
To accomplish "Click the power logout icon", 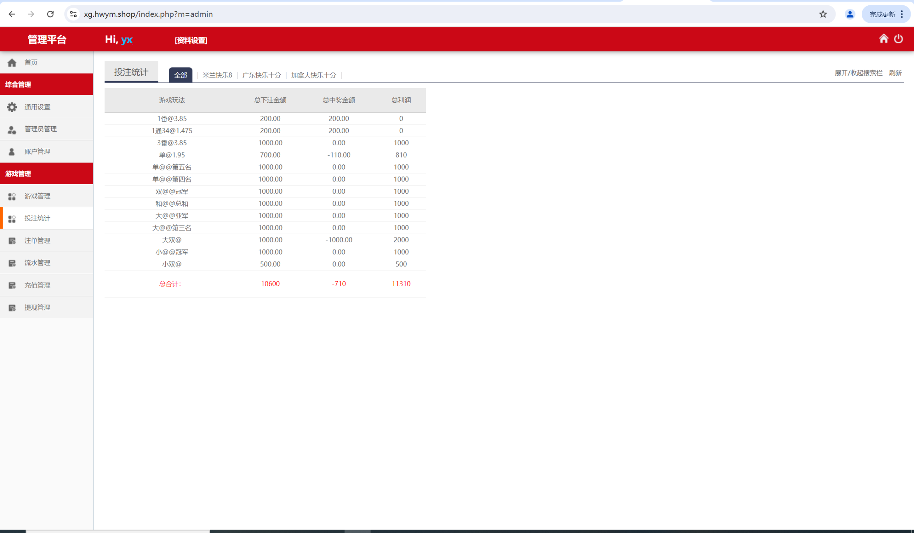I will click(898, 39).
